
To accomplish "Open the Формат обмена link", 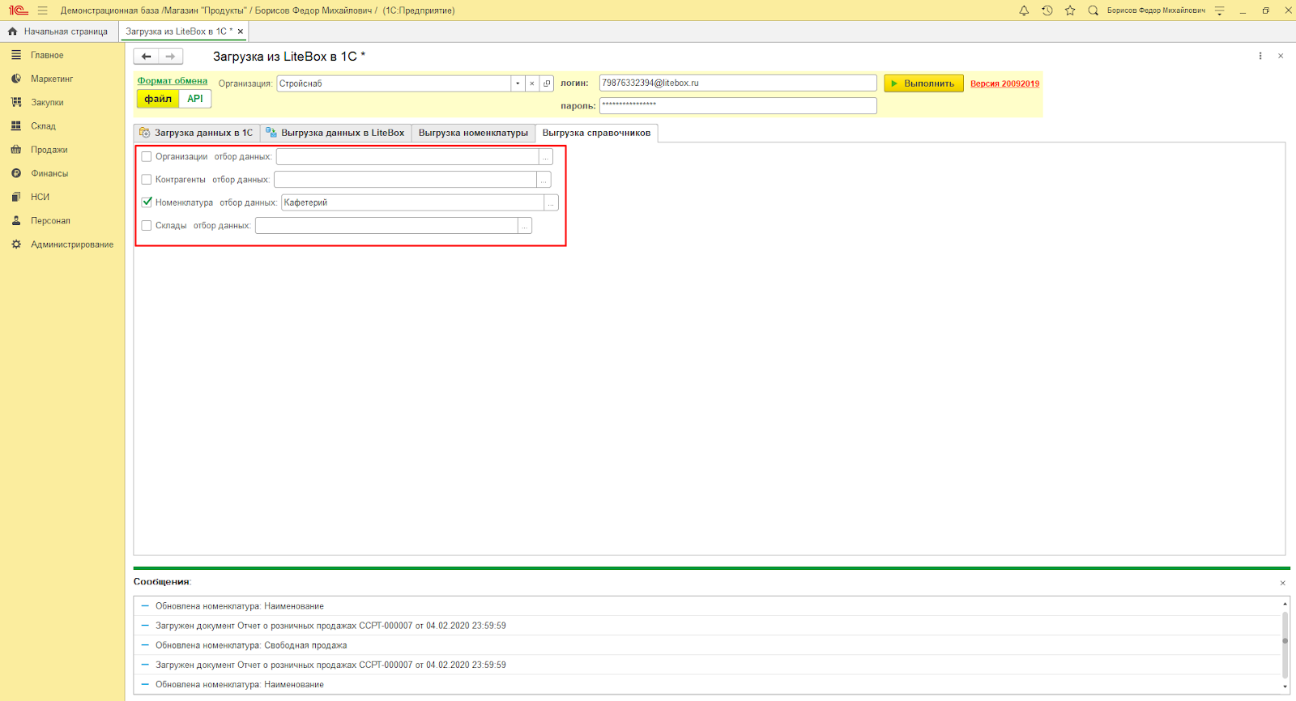I will (173, 81).
